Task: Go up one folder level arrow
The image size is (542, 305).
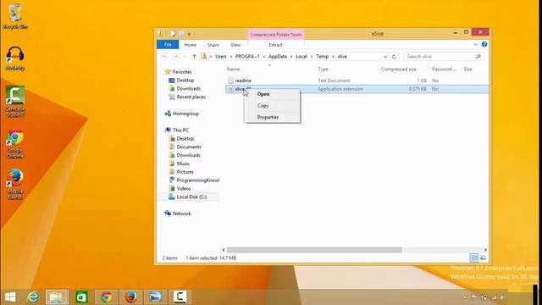Action: point(194,57)
